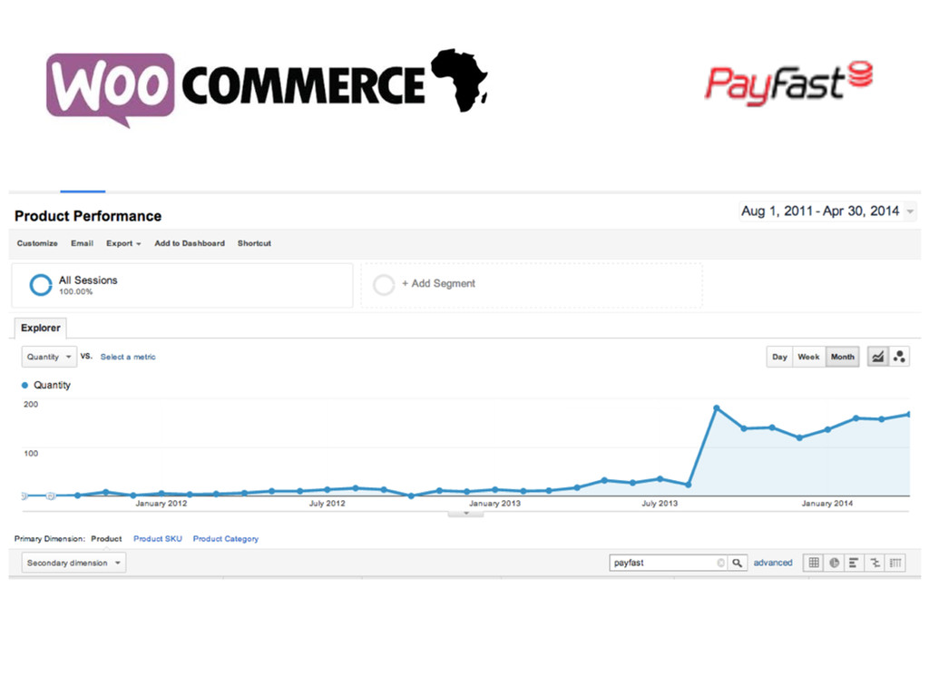
Task: Click the last data point on the chart
Action: pos(907,414)
